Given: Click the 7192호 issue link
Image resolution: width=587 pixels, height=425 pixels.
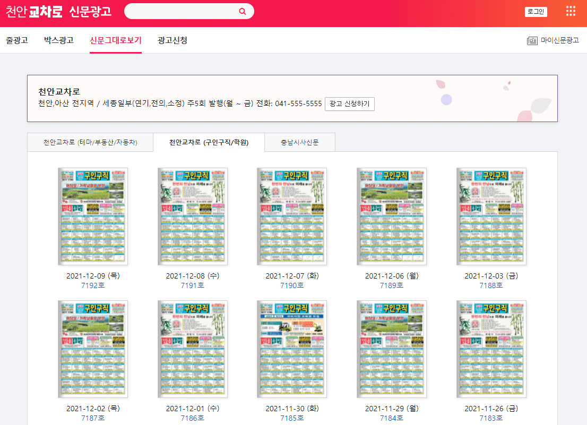Looking at the screenshot, I should point(93,285).
